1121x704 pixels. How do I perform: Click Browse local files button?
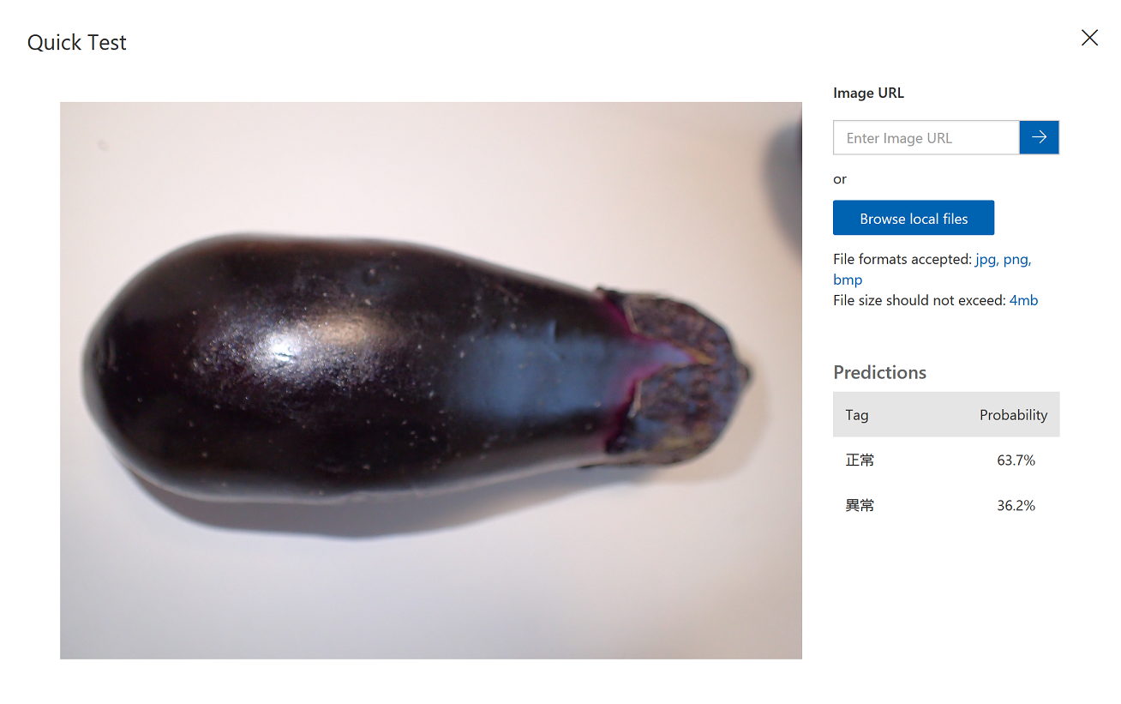point(914,218)
